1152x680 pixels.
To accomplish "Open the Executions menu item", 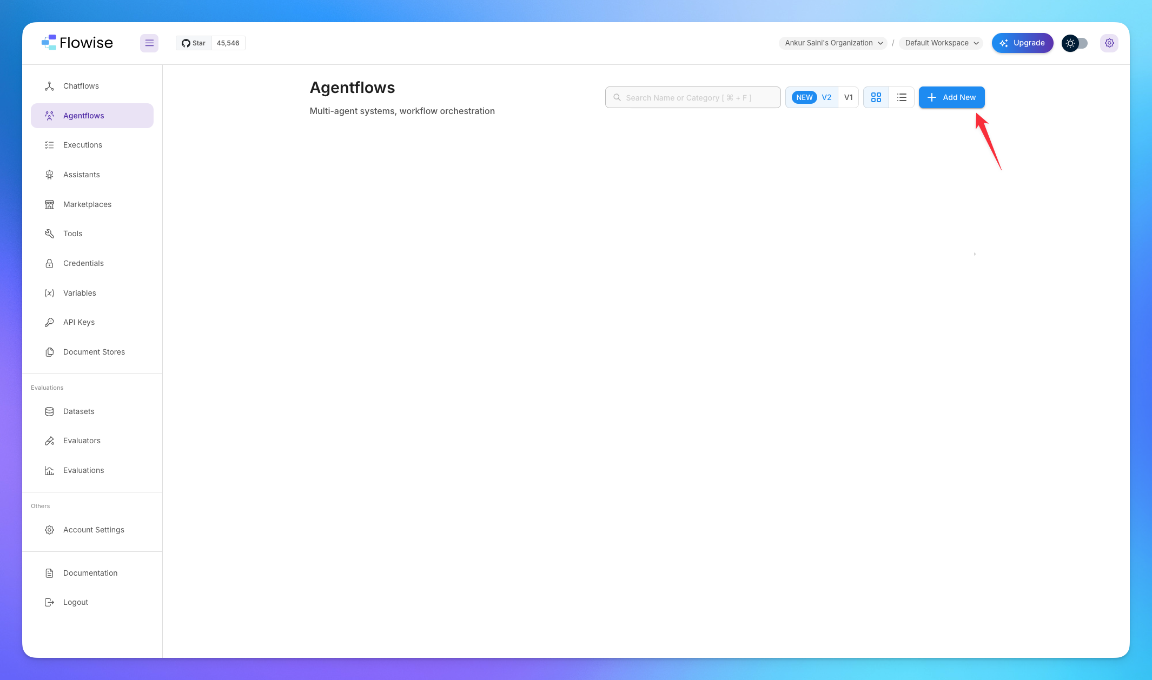I will tap(83, 145).
